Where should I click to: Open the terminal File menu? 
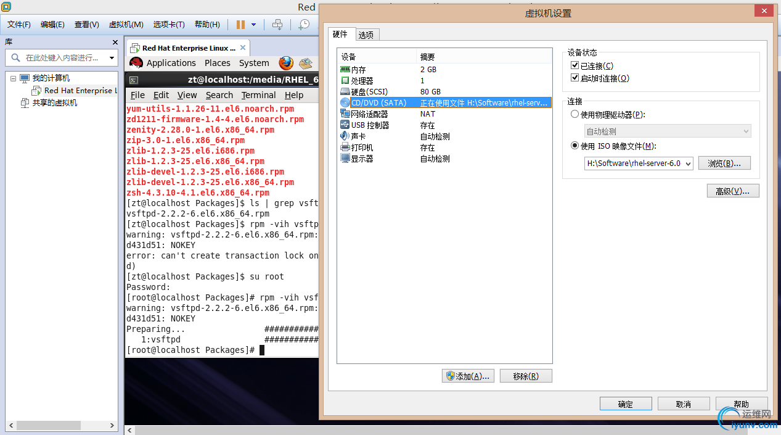coord(138,95)
